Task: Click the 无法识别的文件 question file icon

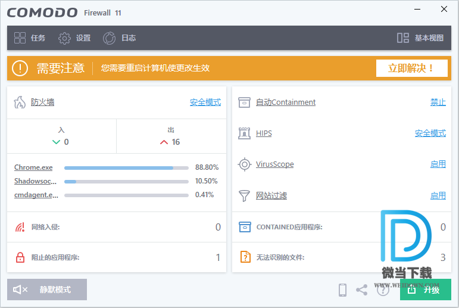Action: click(245, 257)
